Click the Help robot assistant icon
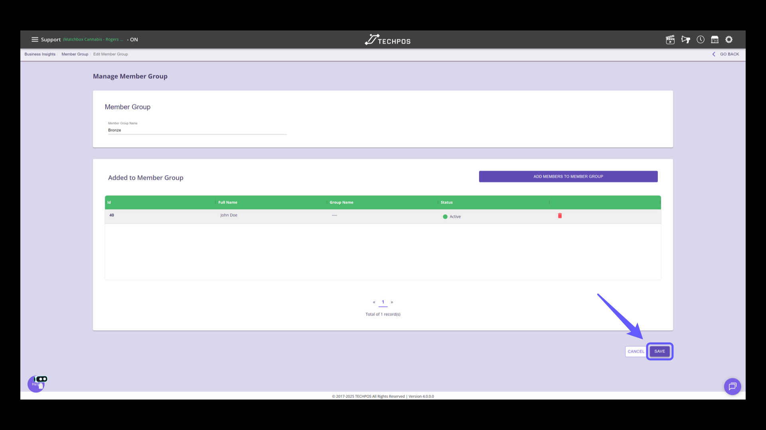Screen dimensions: 766x430 click(x=37, y=384)
